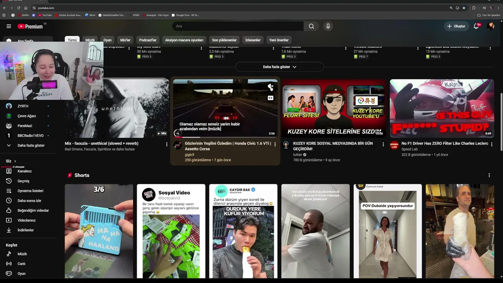
Task: Open the YouTube account avatar menu
Action: [490, 26]
